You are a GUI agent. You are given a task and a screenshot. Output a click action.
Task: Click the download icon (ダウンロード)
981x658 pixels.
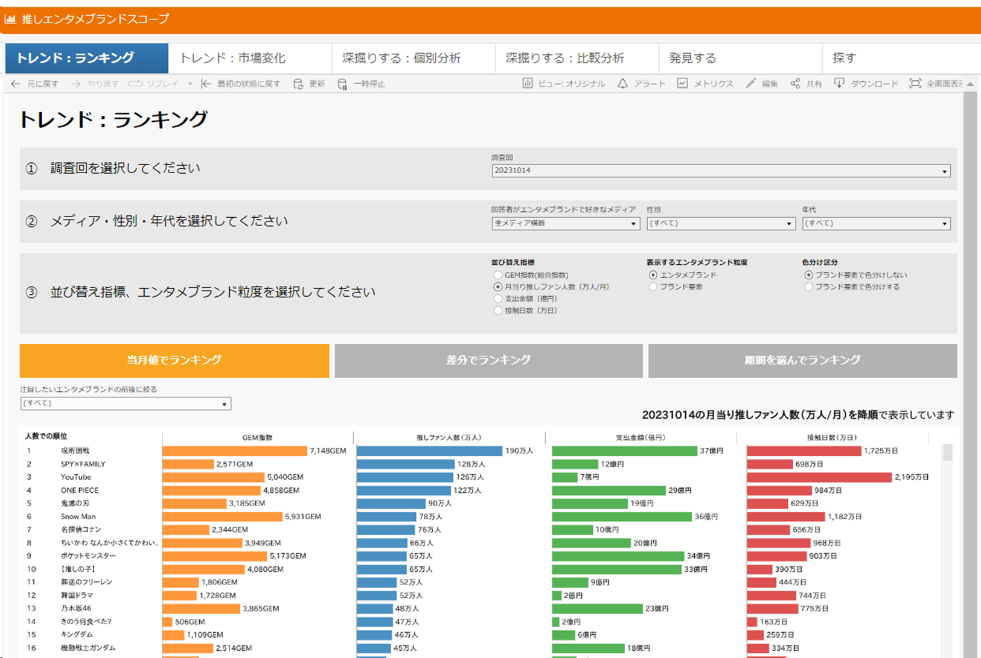click(x=839, y=83)
